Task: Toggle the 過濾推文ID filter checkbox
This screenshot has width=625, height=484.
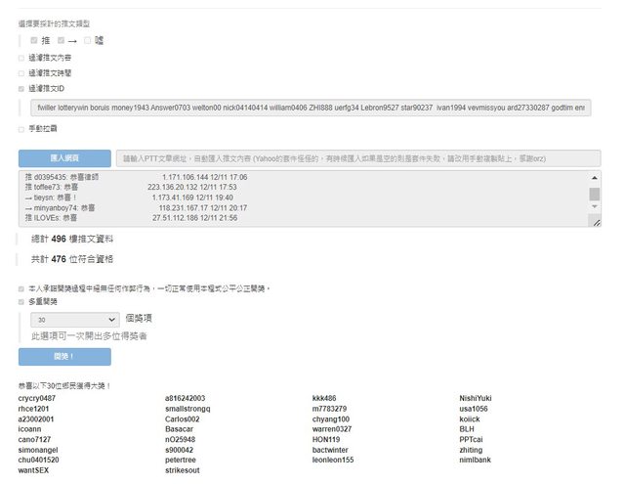Action: click(21, 88)
